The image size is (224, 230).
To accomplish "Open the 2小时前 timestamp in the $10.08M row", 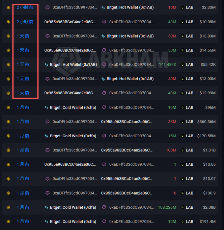I will tap(25, 22).
